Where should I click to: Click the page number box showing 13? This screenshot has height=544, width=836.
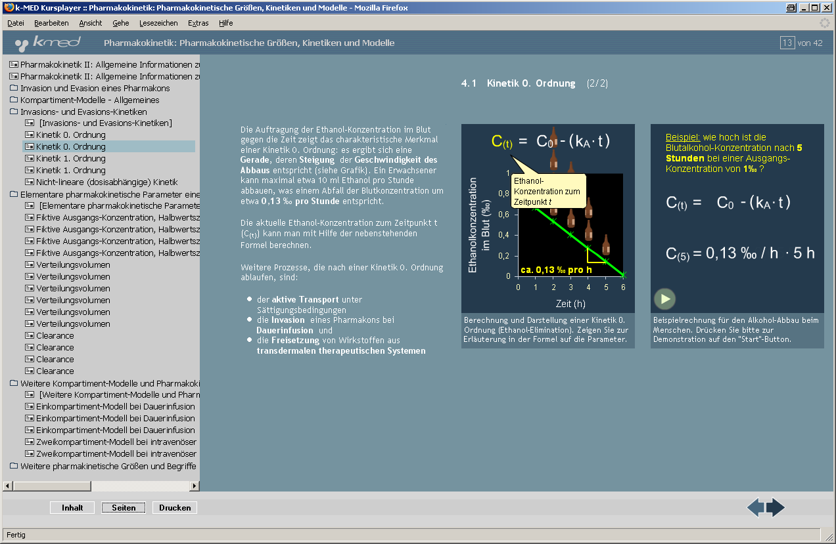pos(787,43)
